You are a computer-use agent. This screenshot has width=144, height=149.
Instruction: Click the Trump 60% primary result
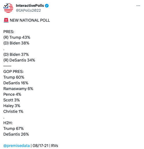point(14,77)
